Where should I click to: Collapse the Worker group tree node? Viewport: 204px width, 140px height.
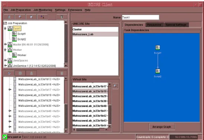(5, 50)
